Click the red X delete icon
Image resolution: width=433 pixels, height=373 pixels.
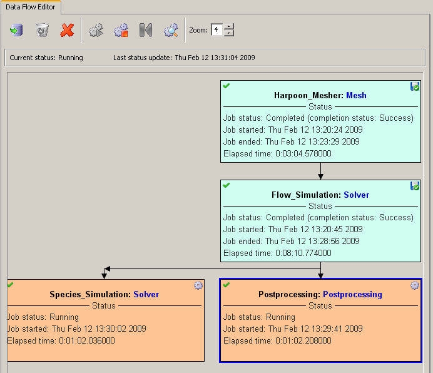click(67, 30)
